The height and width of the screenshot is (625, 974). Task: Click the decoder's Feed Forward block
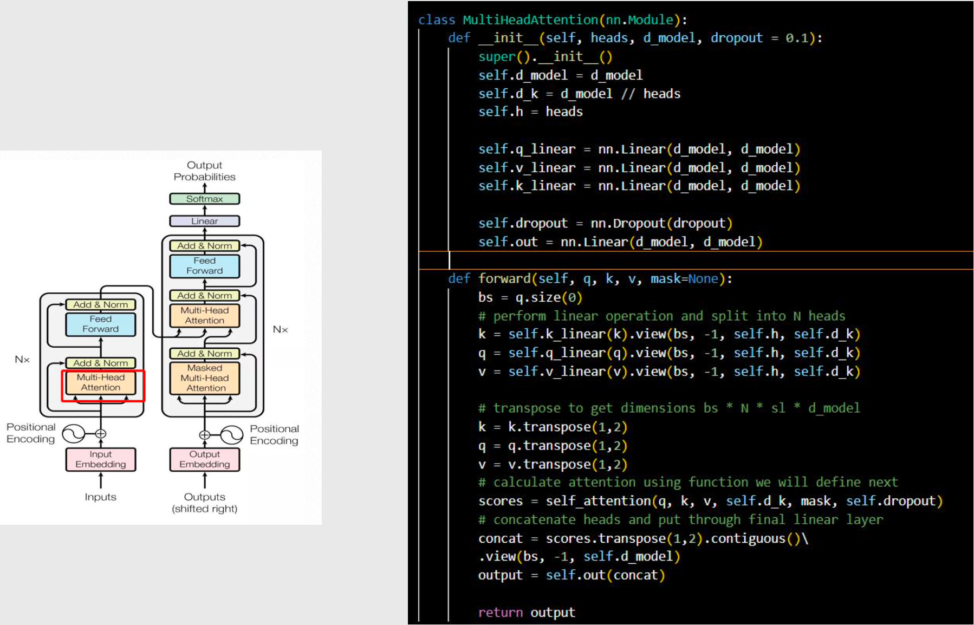[205, 266]
